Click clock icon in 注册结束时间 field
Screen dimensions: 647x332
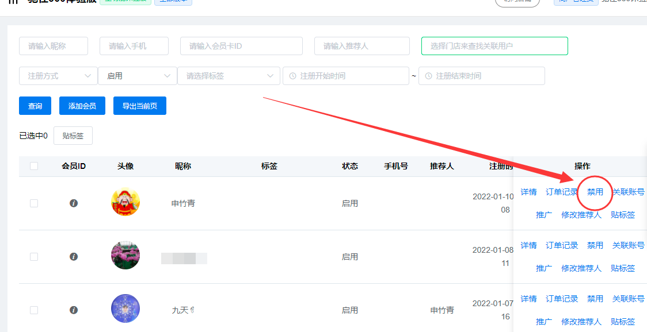pyautogui.click(x=428, y=76)
